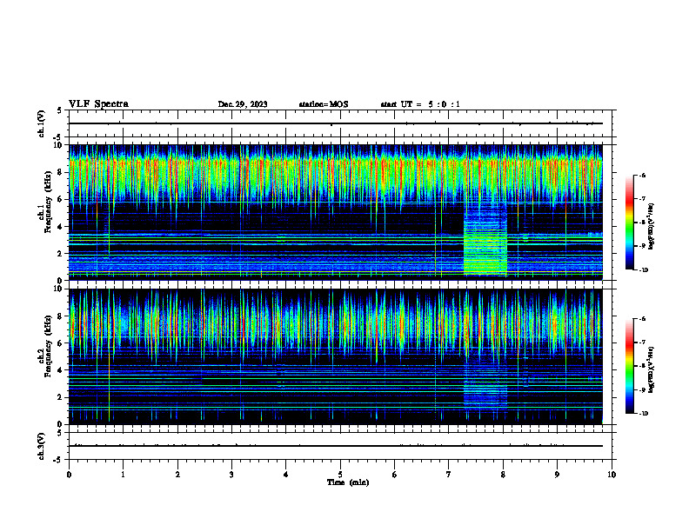Click the time axis tick label "3"

[x=231, y=475]
